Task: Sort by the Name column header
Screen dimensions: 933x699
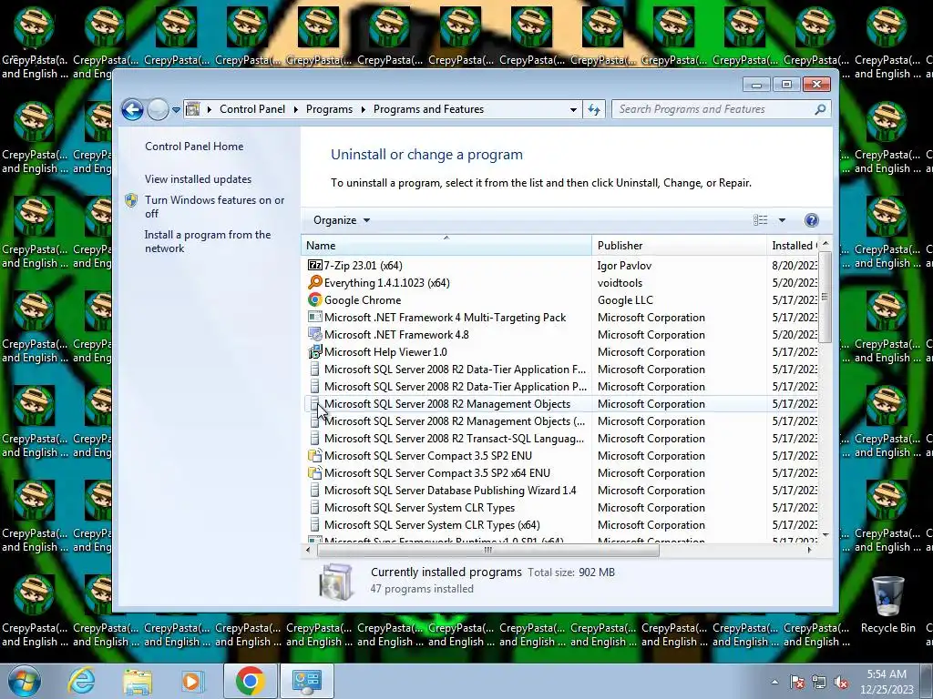Action: point(446,246)
